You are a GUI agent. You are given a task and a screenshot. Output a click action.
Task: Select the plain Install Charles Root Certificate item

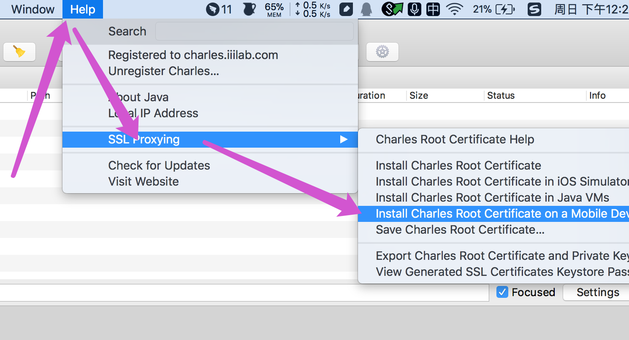point(493,166)
